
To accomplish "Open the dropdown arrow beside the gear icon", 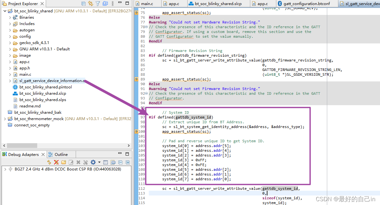I will tap(99, 162).
